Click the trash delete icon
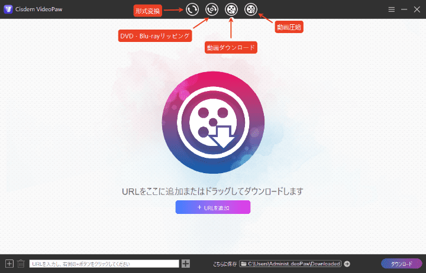This screenshot has height=273, width=426. pos(21,264)
